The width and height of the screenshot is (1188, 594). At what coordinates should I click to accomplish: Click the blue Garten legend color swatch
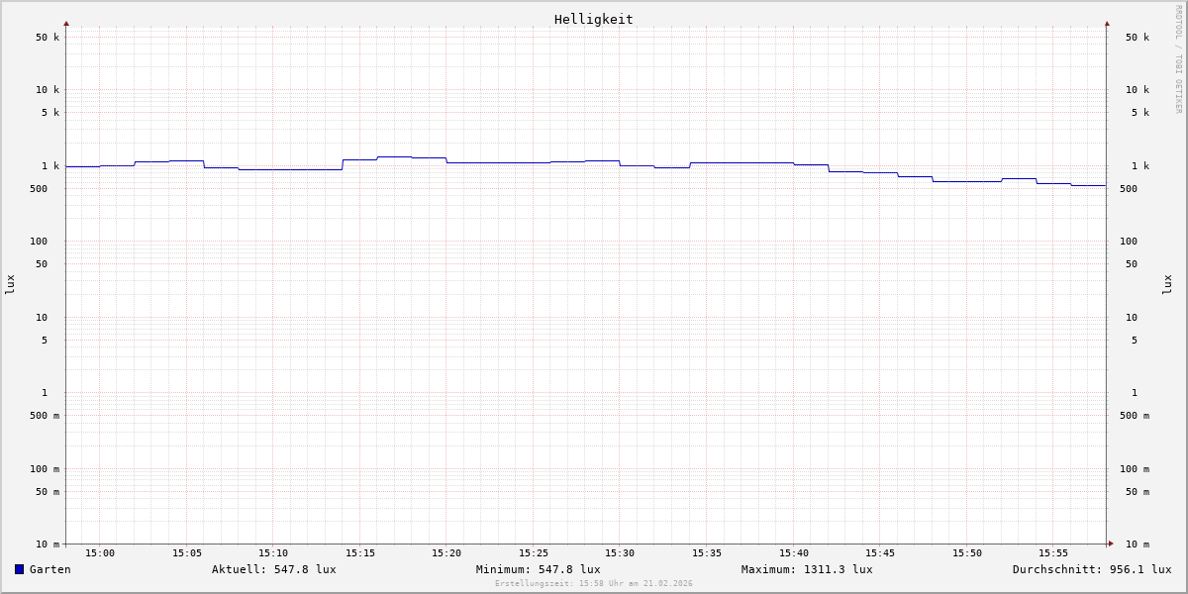(19, 569)
